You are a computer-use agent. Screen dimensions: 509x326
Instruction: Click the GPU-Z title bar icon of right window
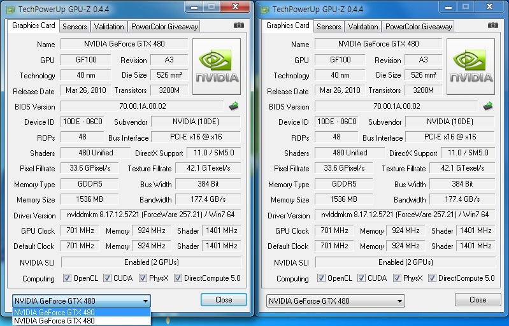click(x=265, y=10)
